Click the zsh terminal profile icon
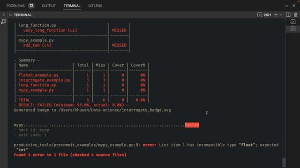The image size is (300, 168). pyautogui.click(x=259, y=15)
